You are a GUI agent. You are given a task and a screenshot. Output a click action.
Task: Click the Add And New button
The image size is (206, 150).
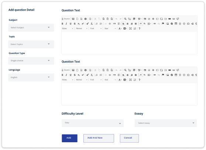click(x=99, y=138)
